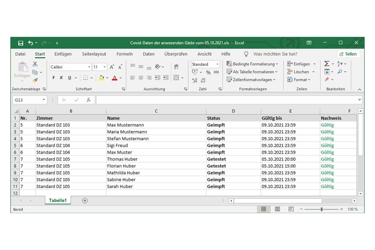
Task: Click the insert function fx icon
Action: [89, 100]
